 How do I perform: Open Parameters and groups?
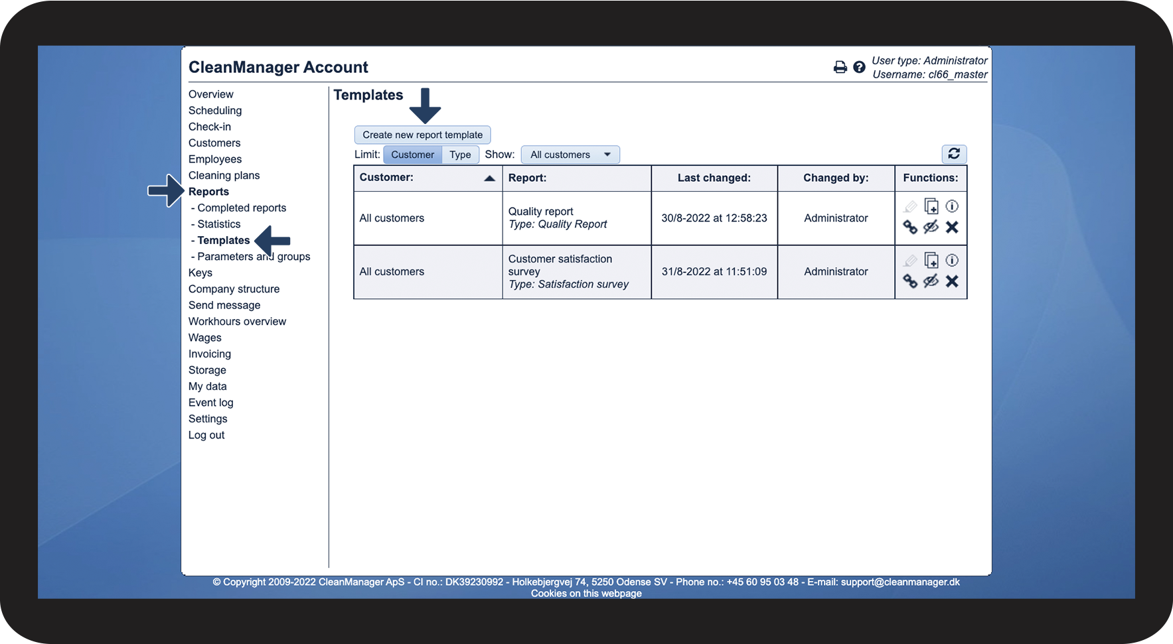coord(254,257)
